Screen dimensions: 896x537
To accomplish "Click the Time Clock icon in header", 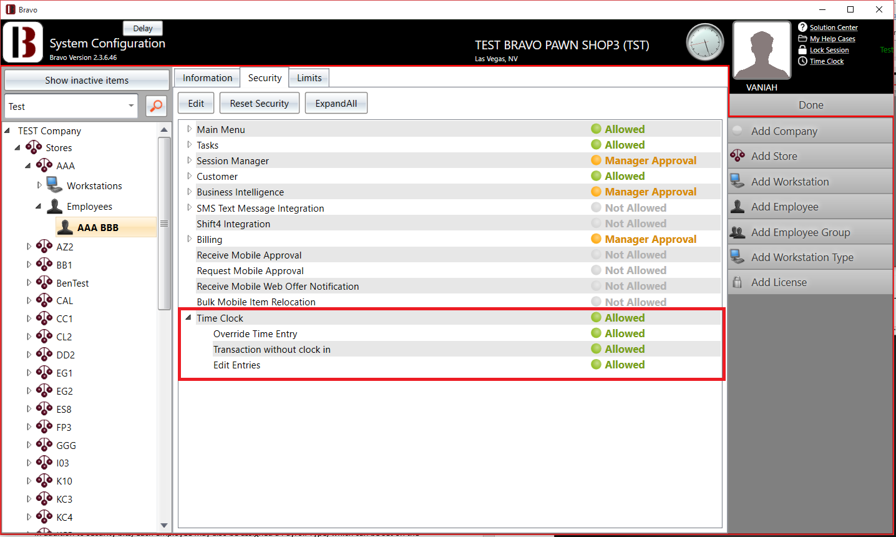I will click(x=802, y=61).
